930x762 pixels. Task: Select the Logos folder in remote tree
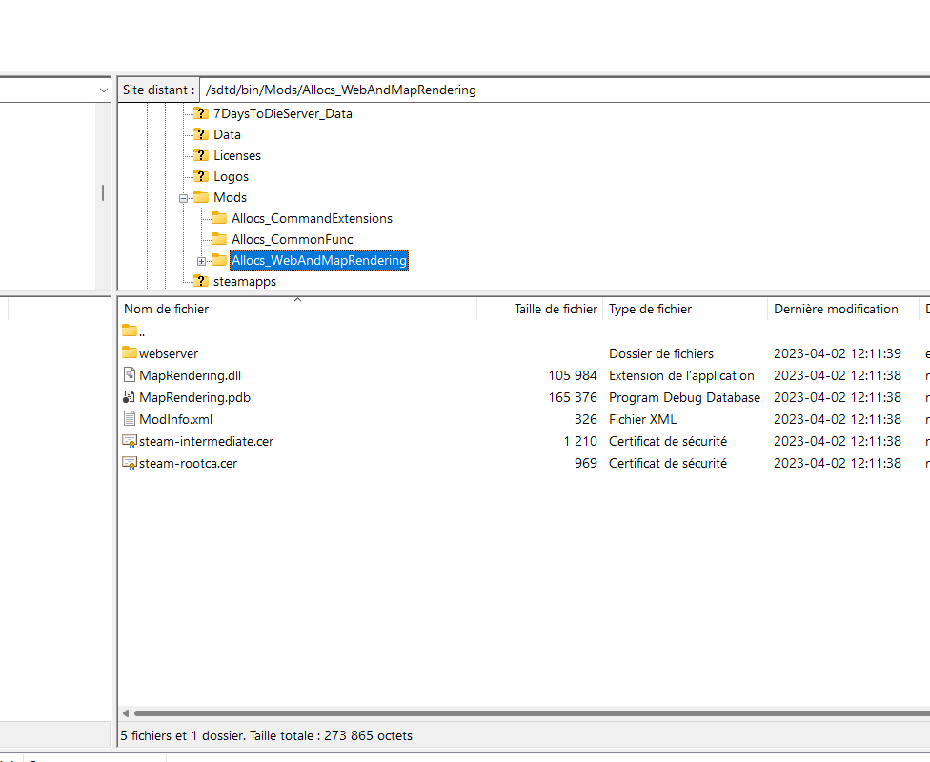tap(231, 177)
